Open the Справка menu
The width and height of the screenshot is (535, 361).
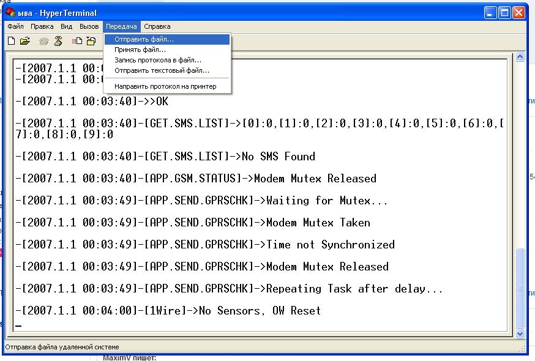157,26
